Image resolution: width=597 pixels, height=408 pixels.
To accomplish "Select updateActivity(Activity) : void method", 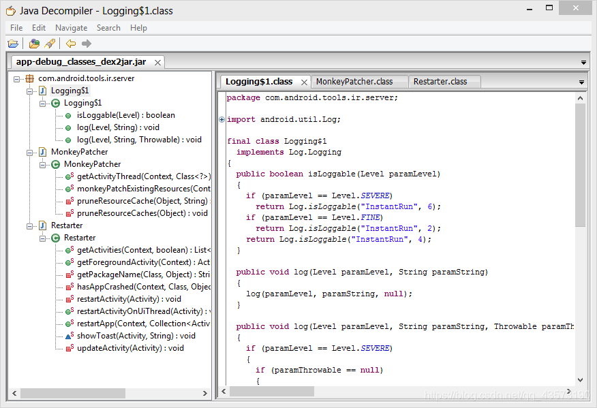I will click(130, 348).
